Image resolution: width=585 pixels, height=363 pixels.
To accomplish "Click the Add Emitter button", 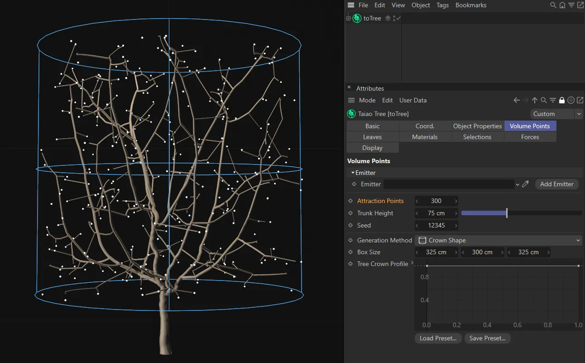I will [x=556, y=184].
